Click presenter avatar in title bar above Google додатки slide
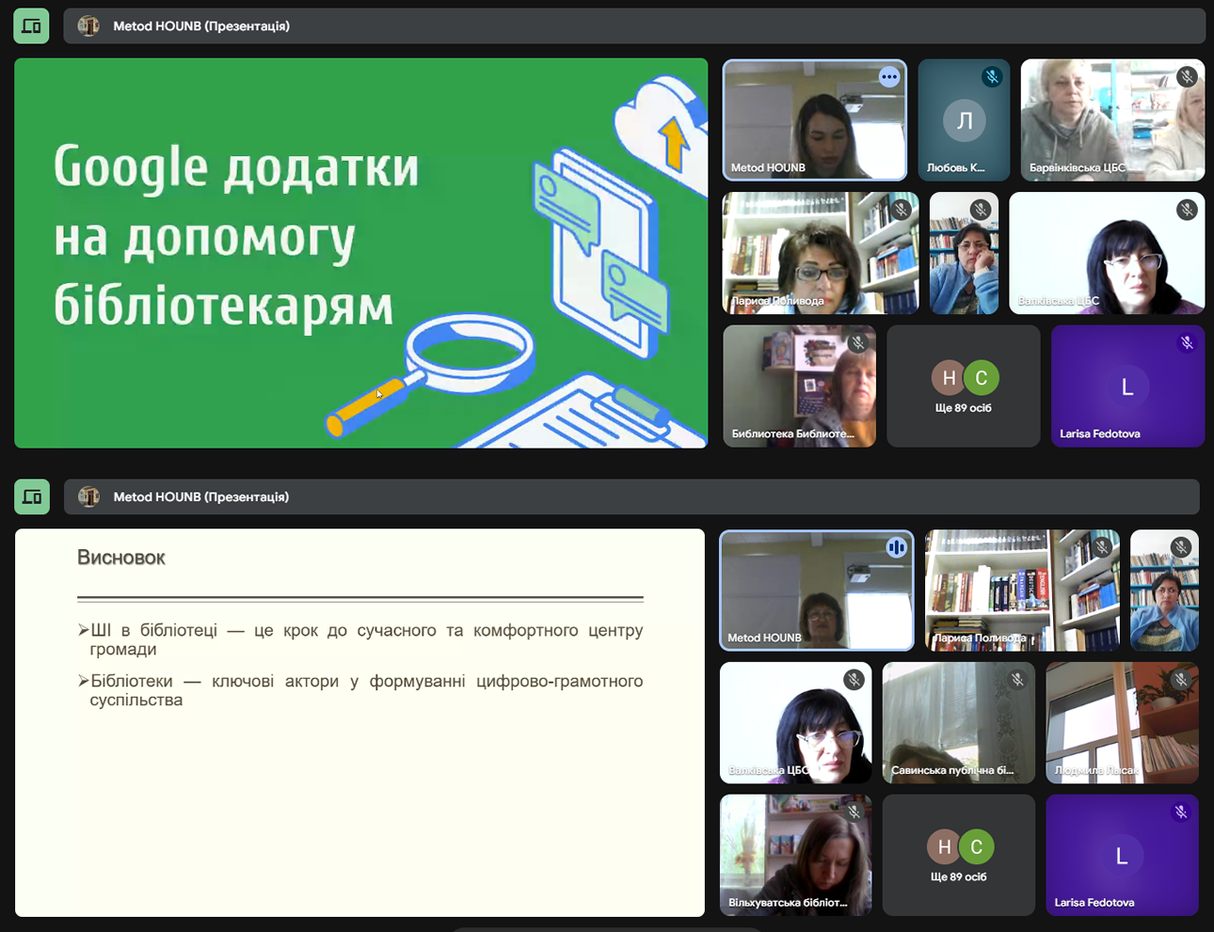This screenshot has height=932, width=1214. 88,26
